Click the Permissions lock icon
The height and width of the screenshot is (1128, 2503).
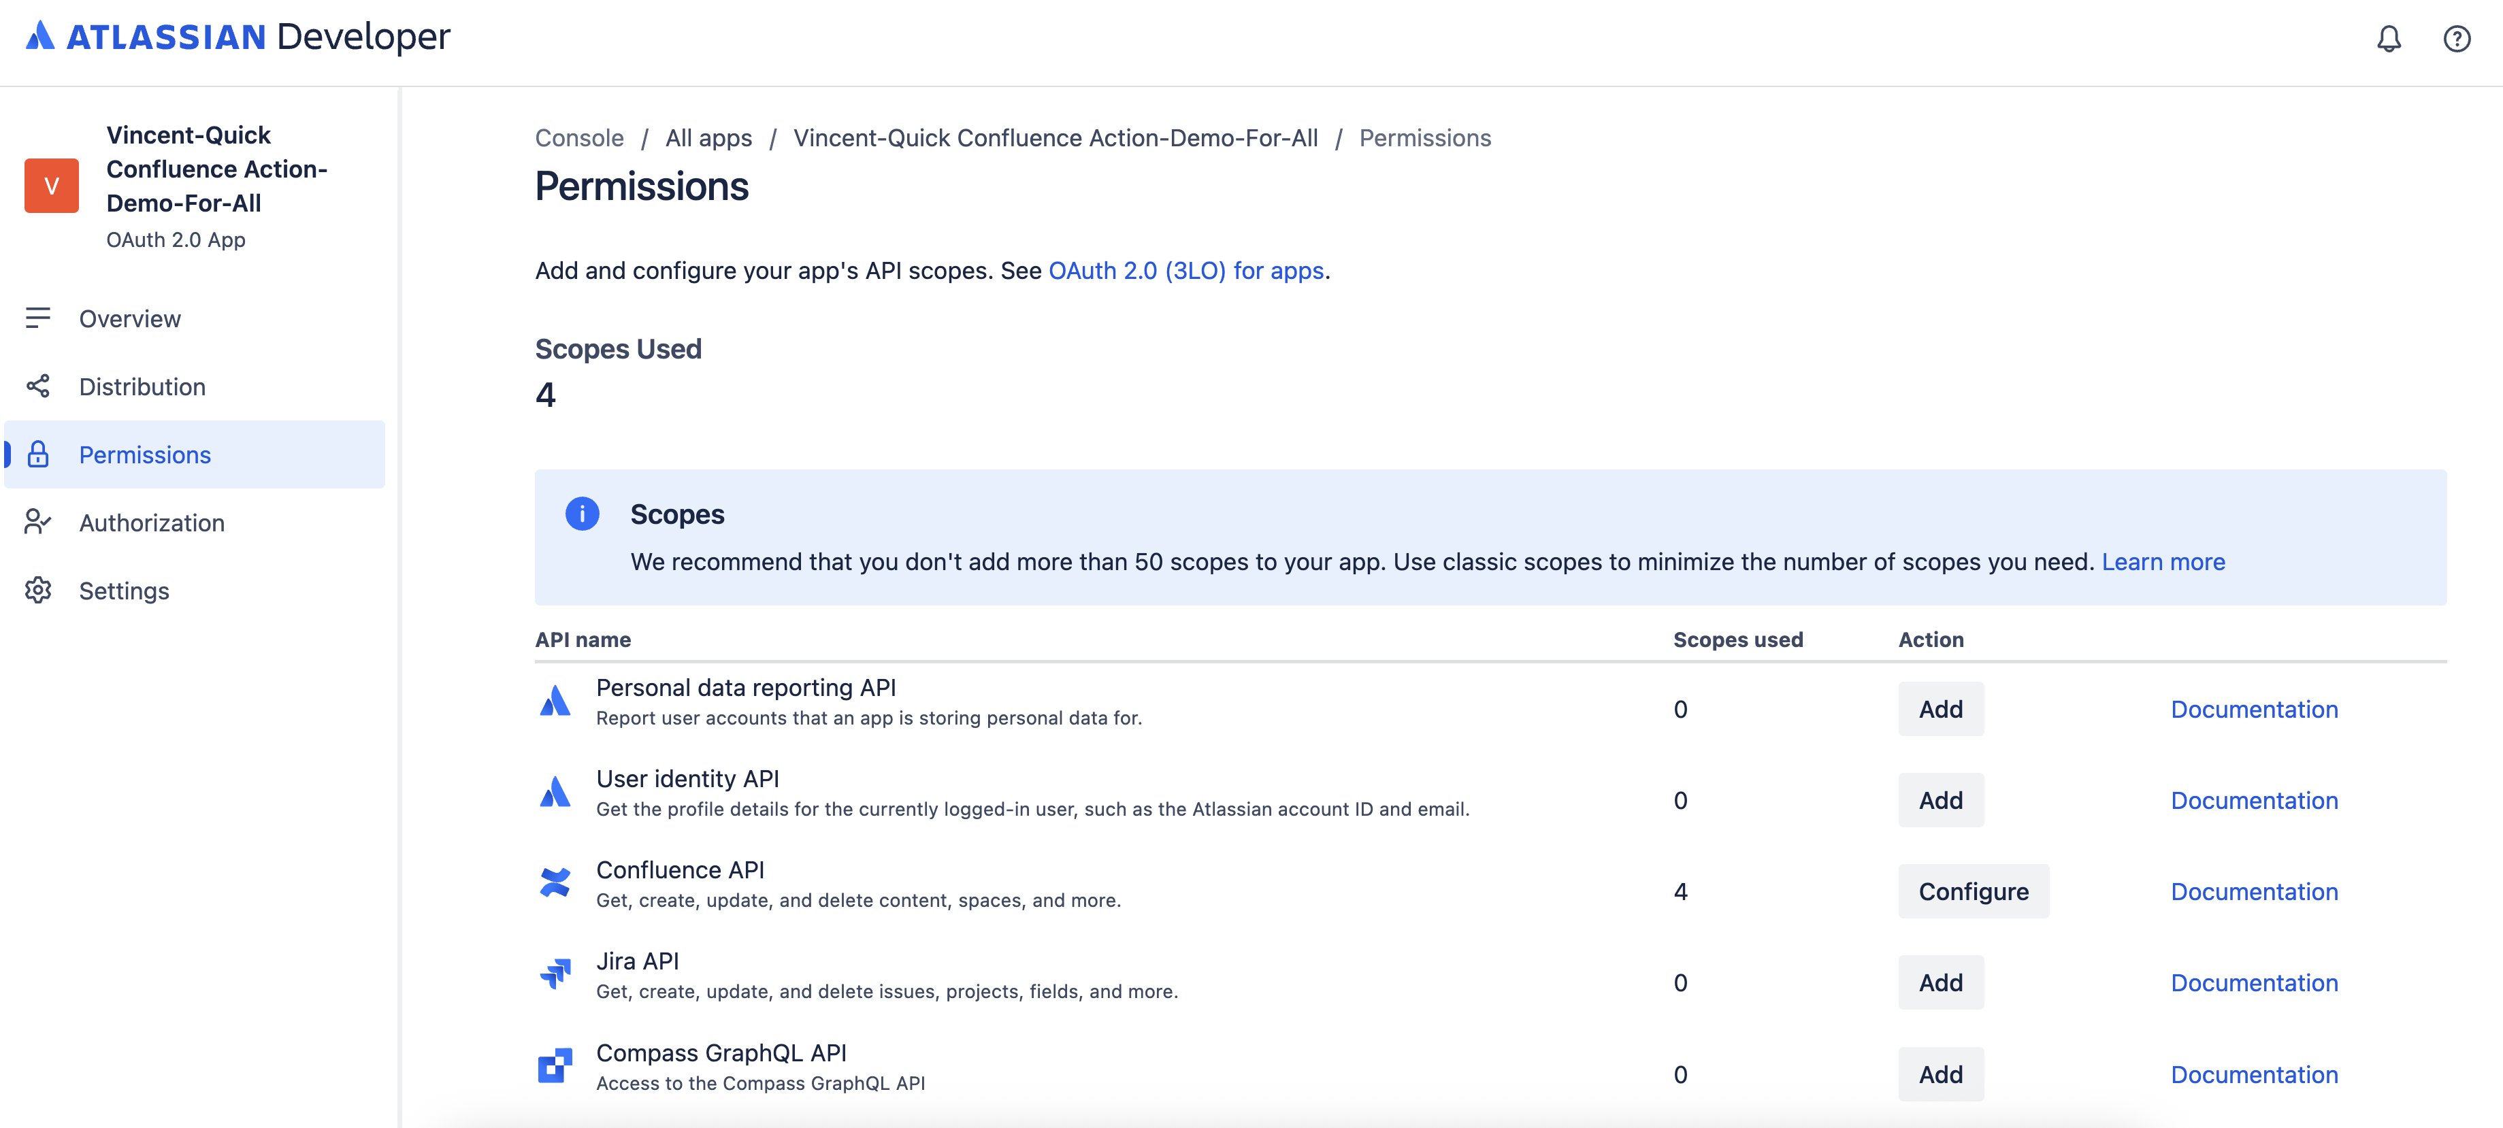click(x=39, y=454)
